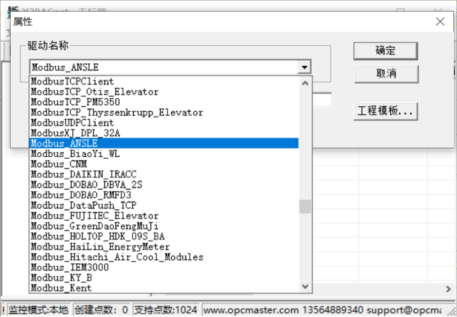Select Modbus_DOBAO_RMFD3 driver
Image resolution: width=457 pixels, height=317 pixels.
164,195
